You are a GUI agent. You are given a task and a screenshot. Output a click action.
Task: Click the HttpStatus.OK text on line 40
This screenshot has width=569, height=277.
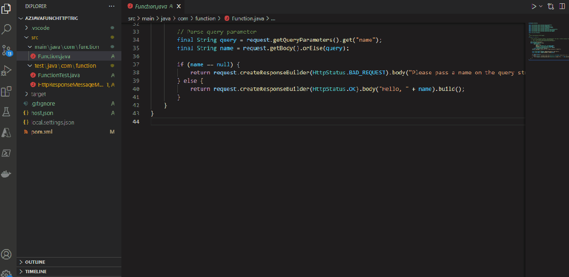334,89
